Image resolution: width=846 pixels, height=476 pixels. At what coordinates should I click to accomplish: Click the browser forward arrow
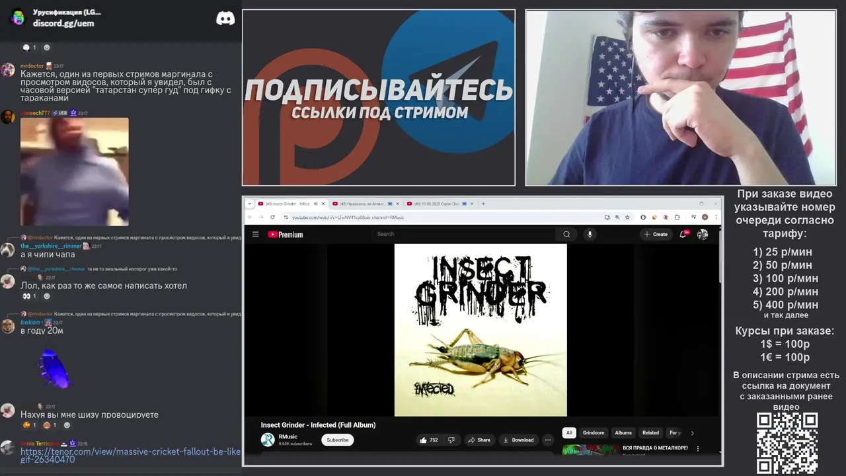[x=261, y=217]
